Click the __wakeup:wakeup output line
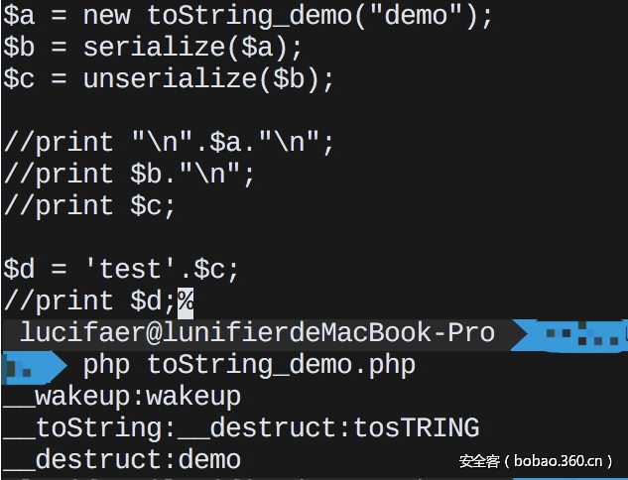The height and width of the screenshot is (480, 628). [x=121, y=398]
